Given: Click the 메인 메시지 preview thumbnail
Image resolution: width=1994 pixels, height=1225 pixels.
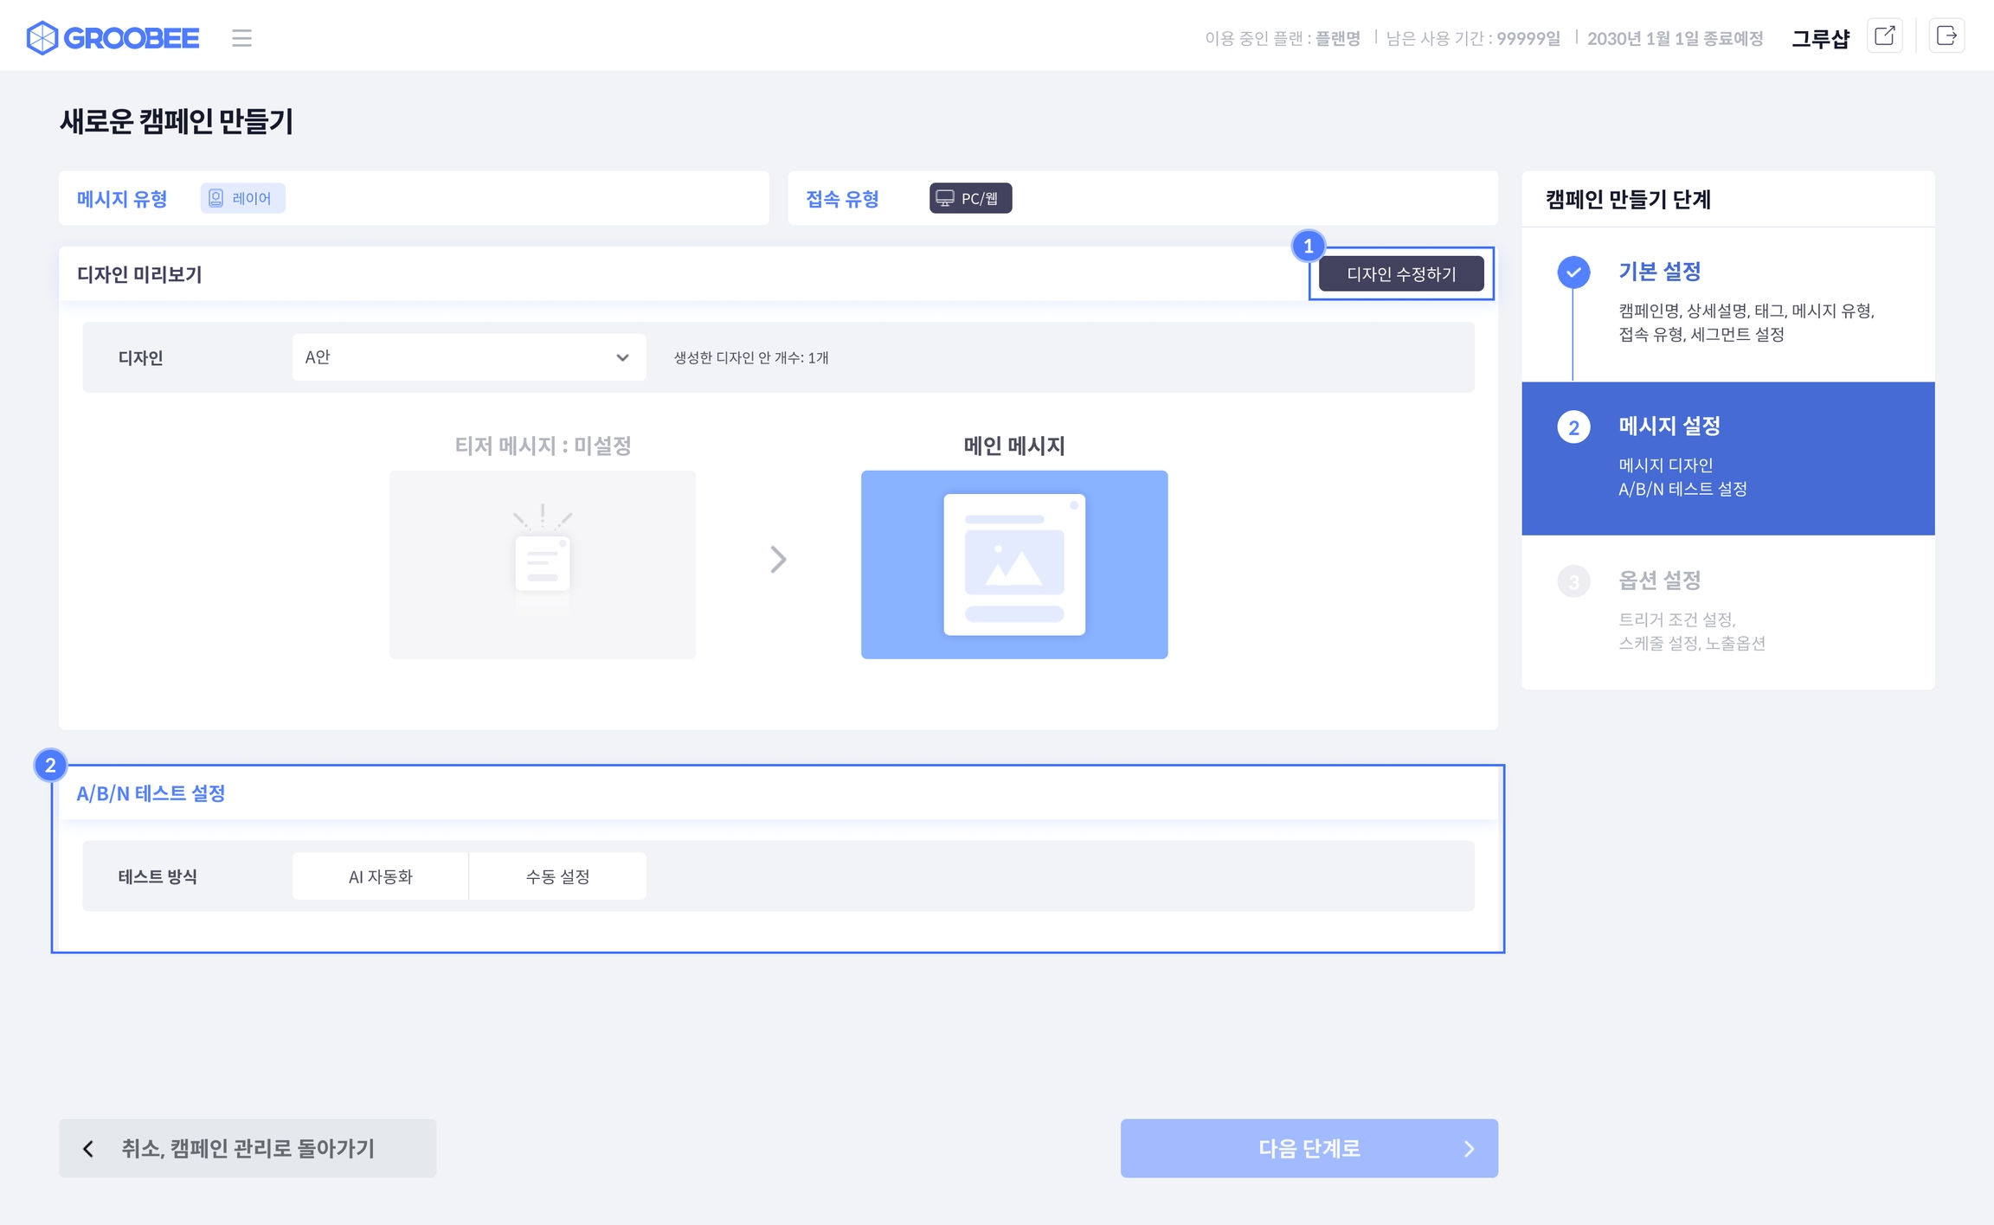Looking at the screenshot, I should [1013, 565].
